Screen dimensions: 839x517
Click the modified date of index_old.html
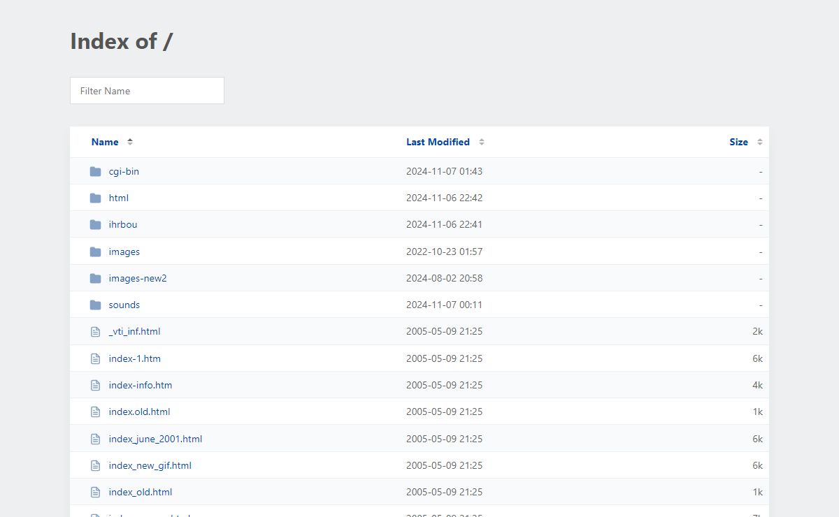point(444,492)
